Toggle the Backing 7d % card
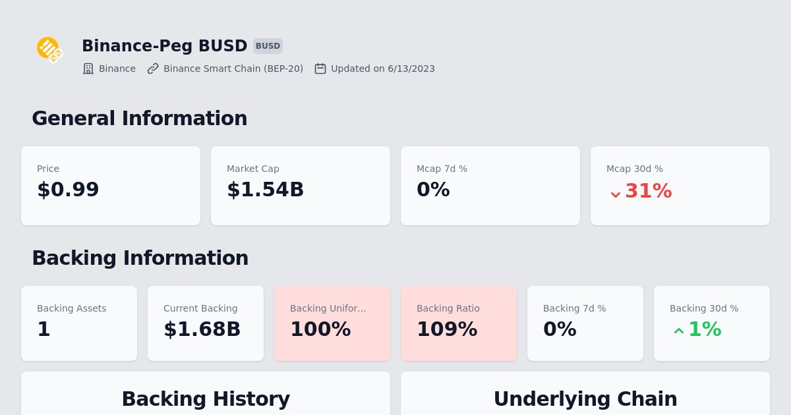Viewport: 791px width, 415px height. pos(585,323)
